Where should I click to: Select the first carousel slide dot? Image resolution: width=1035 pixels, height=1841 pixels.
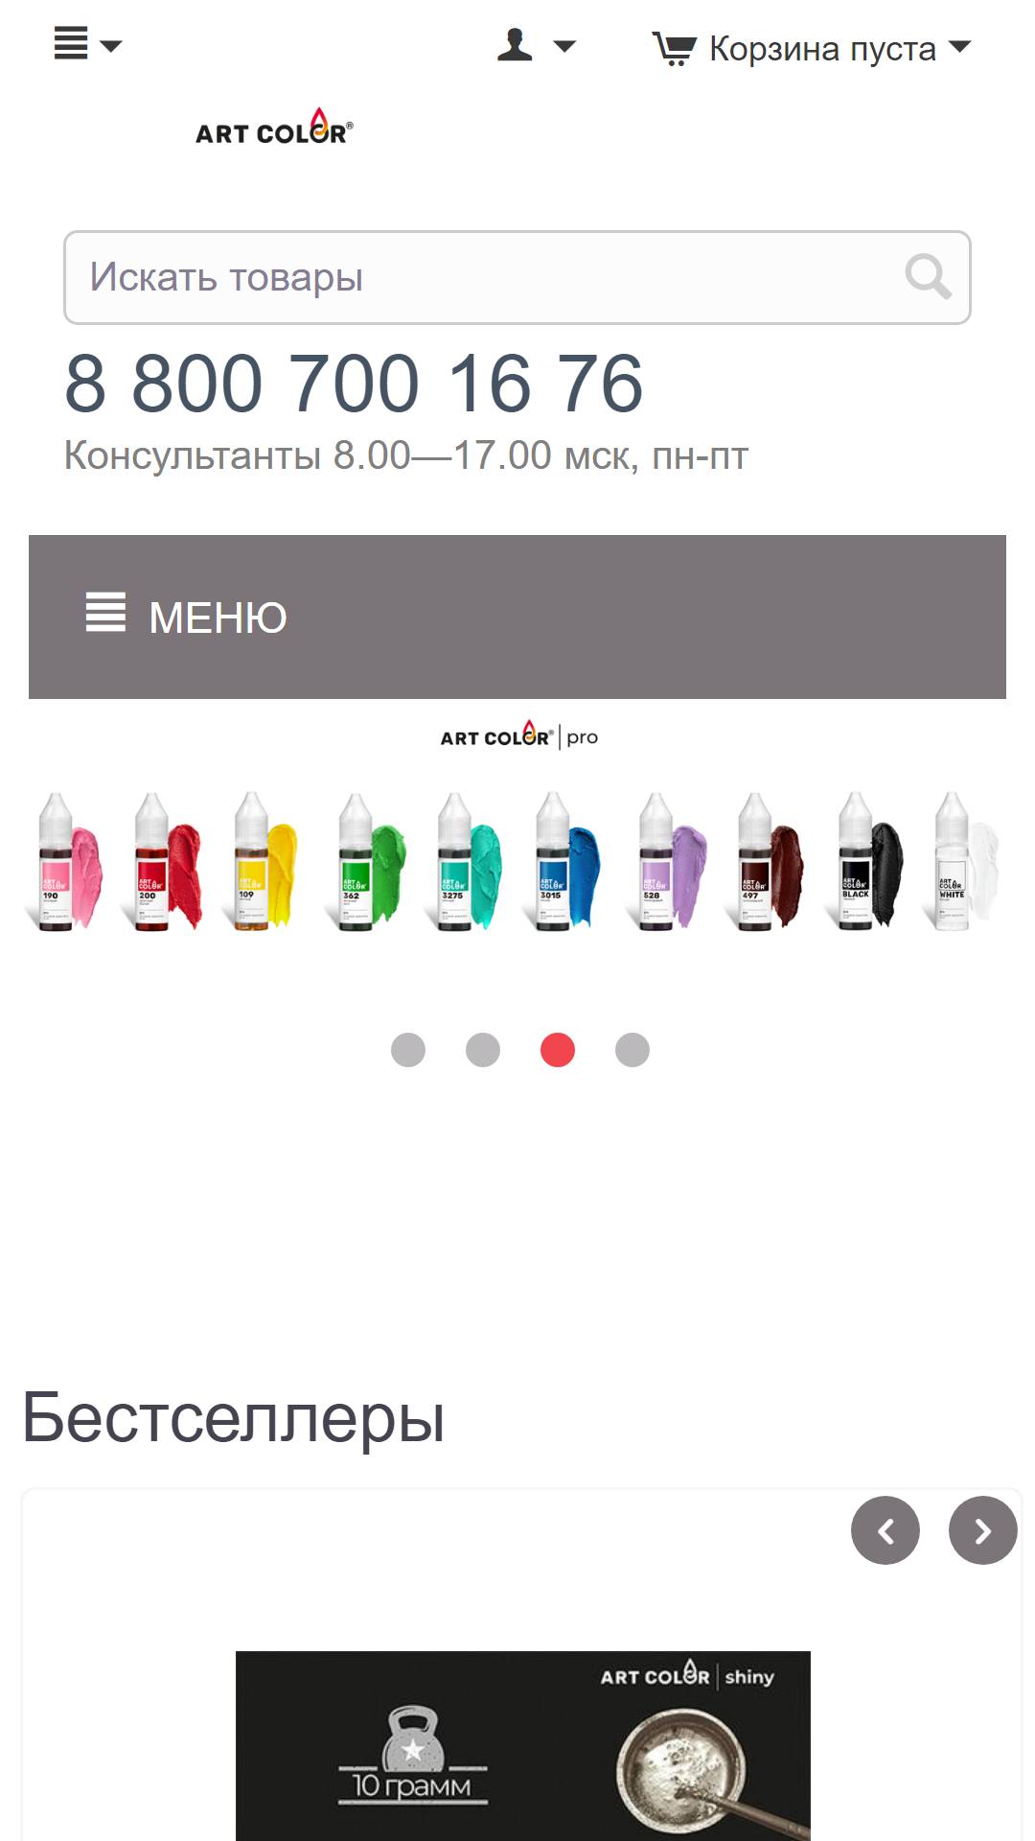point(408,1050)
